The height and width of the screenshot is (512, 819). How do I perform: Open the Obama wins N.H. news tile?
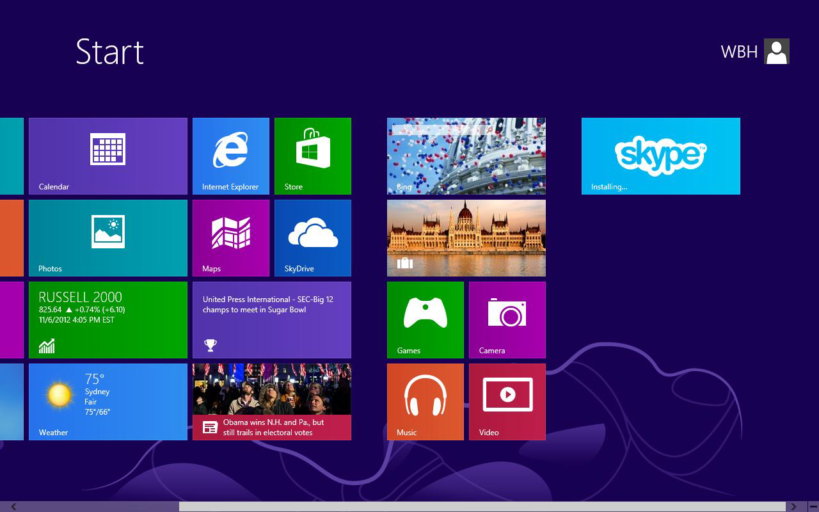point(272,402)
